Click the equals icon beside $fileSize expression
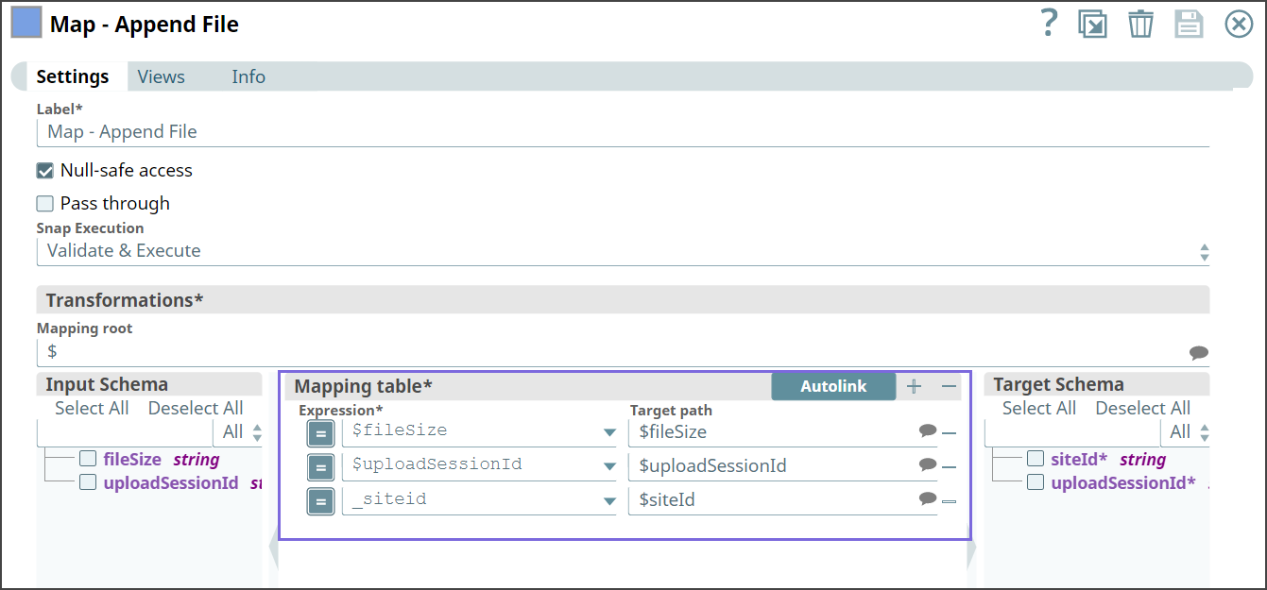Screen dimensions: 1267x590 pos(320,432)
